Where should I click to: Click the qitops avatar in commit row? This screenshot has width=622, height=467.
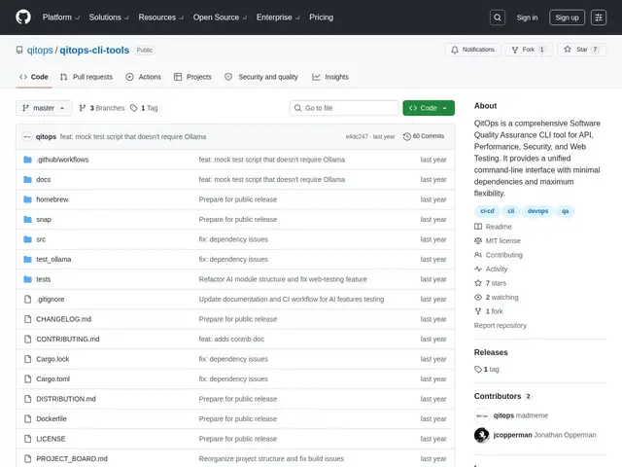tap(27, 136)
